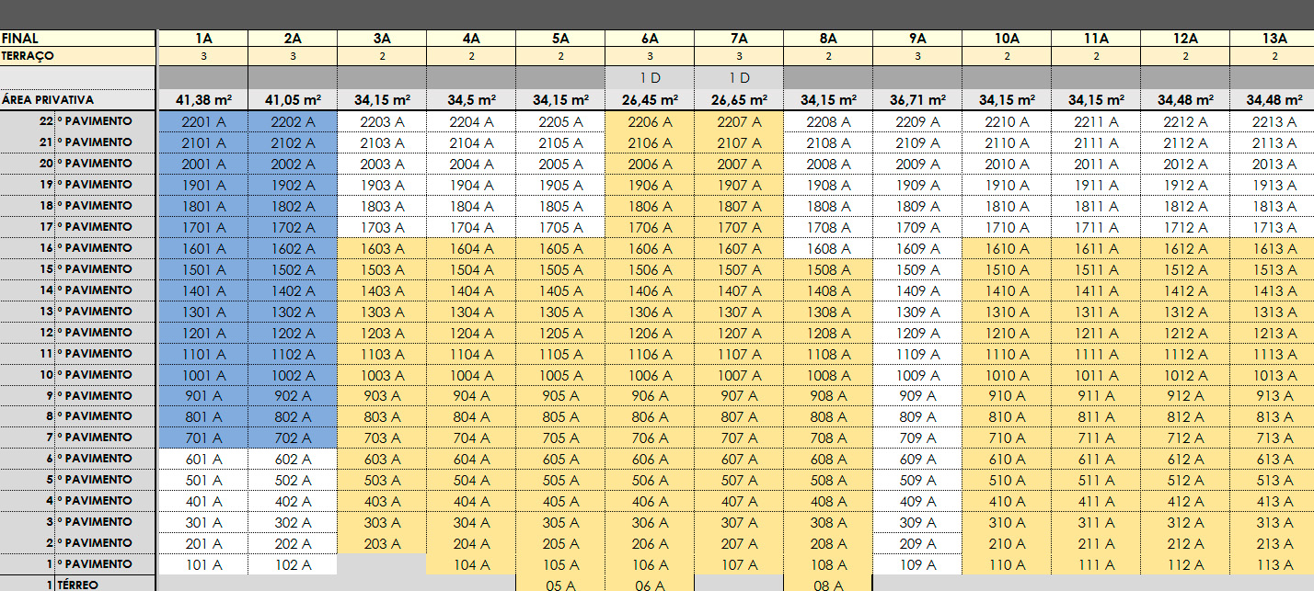Click the TERRAÇO label cell

click(x=78, y=56)
